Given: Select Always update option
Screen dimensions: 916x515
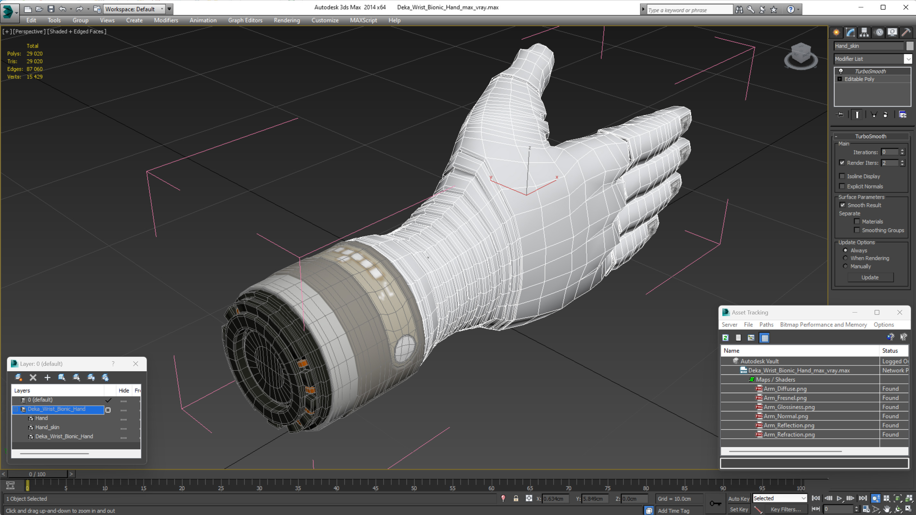Looking at the screenshot, I should click(x=845, y=250).
